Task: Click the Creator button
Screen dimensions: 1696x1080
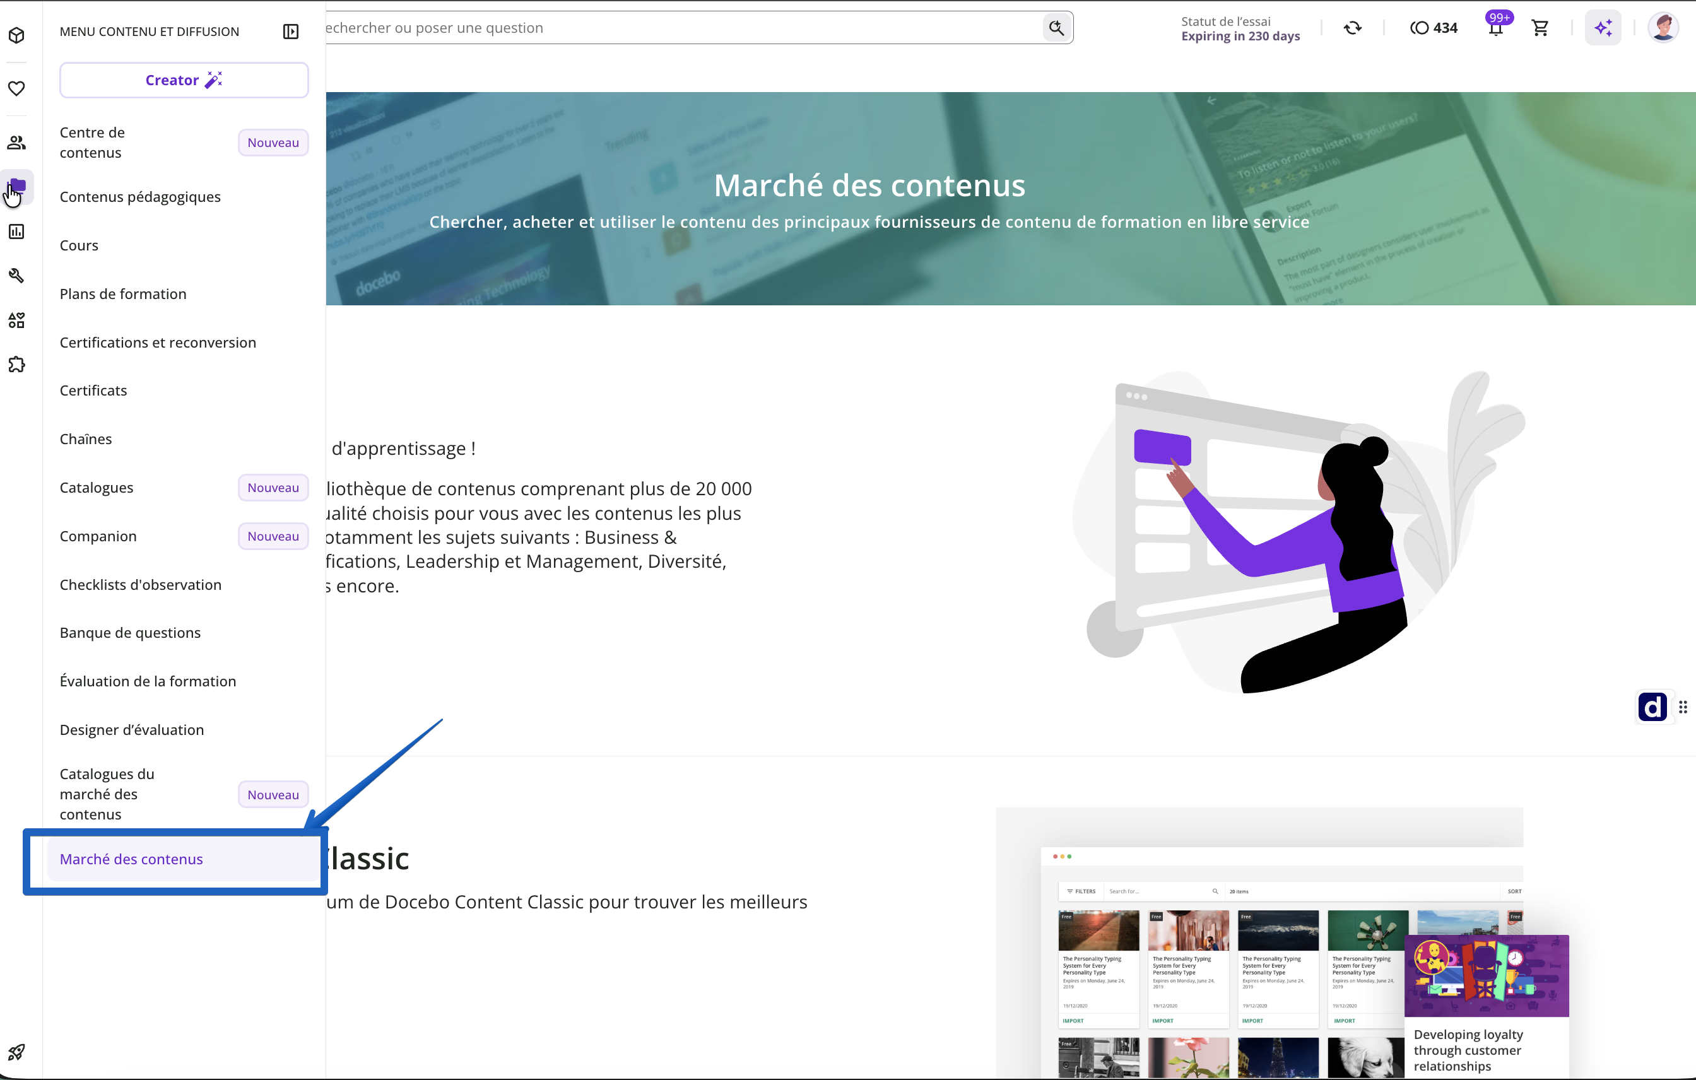Action: tap(184, 80)
